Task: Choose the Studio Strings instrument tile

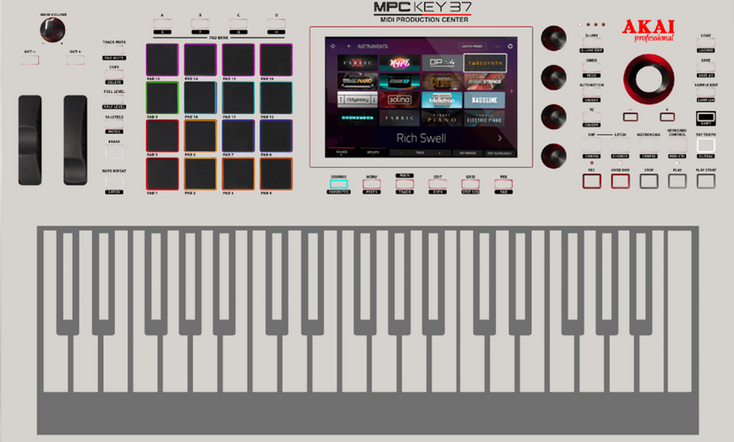Action: (484, 81)
